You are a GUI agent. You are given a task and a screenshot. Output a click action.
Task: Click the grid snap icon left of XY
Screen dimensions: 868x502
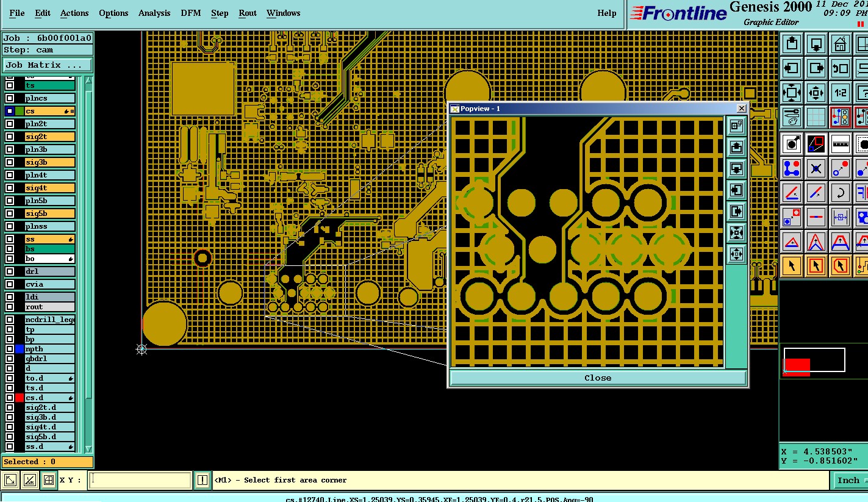49,480
